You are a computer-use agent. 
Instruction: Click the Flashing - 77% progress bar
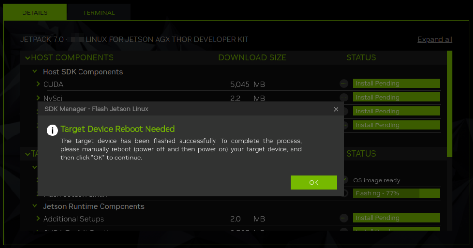pyautogui.click(x=396, y=193)
